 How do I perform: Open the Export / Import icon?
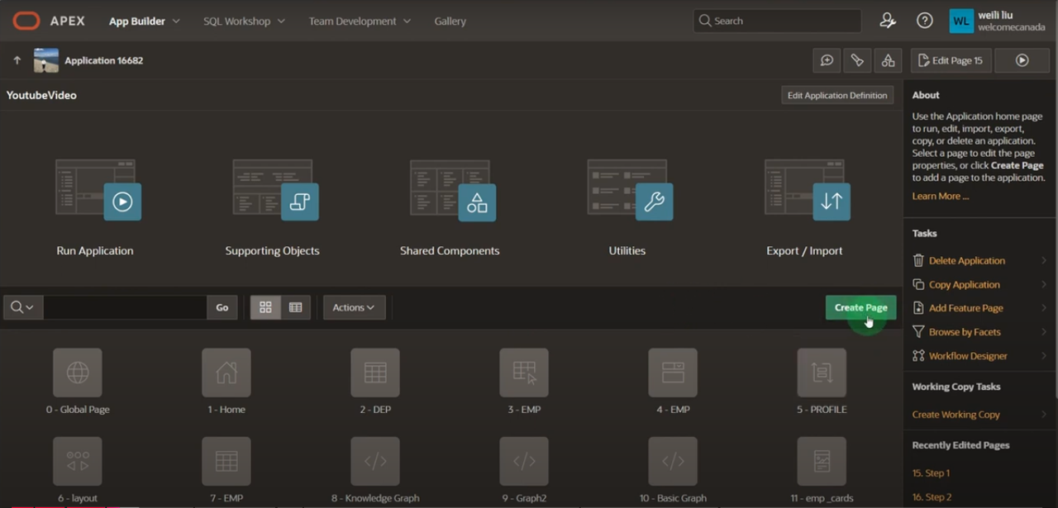click(x=808, y=190)
